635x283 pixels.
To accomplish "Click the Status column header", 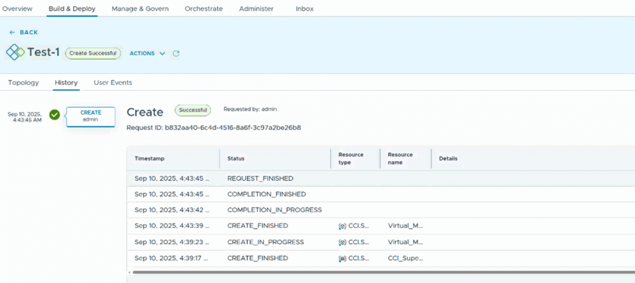I will point(236,159).
